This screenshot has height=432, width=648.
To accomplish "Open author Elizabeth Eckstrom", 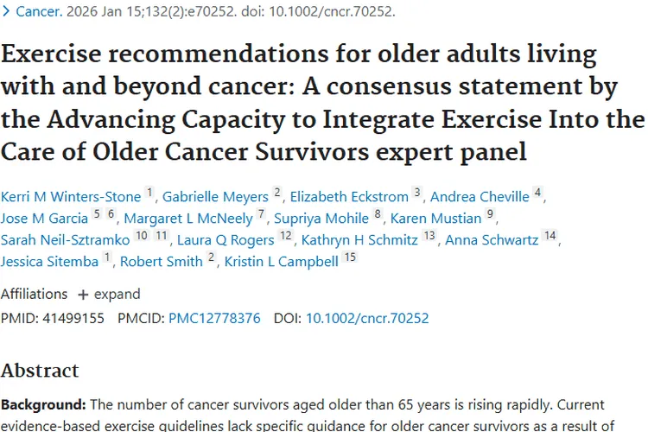I will point(350,197).
